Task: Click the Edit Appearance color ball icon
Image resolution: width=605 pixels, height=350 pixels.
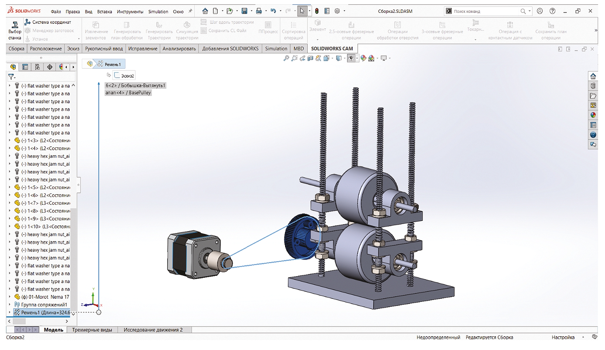Action: pos(363,58)
